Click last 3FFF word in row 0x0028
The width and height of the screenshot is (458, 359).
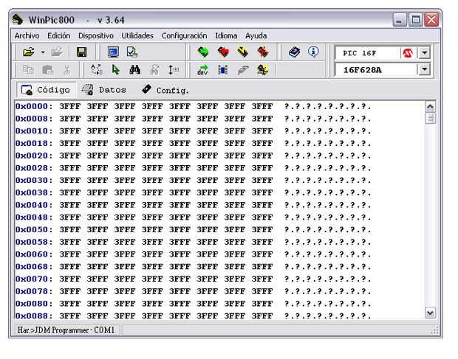[x=262, y=168]
